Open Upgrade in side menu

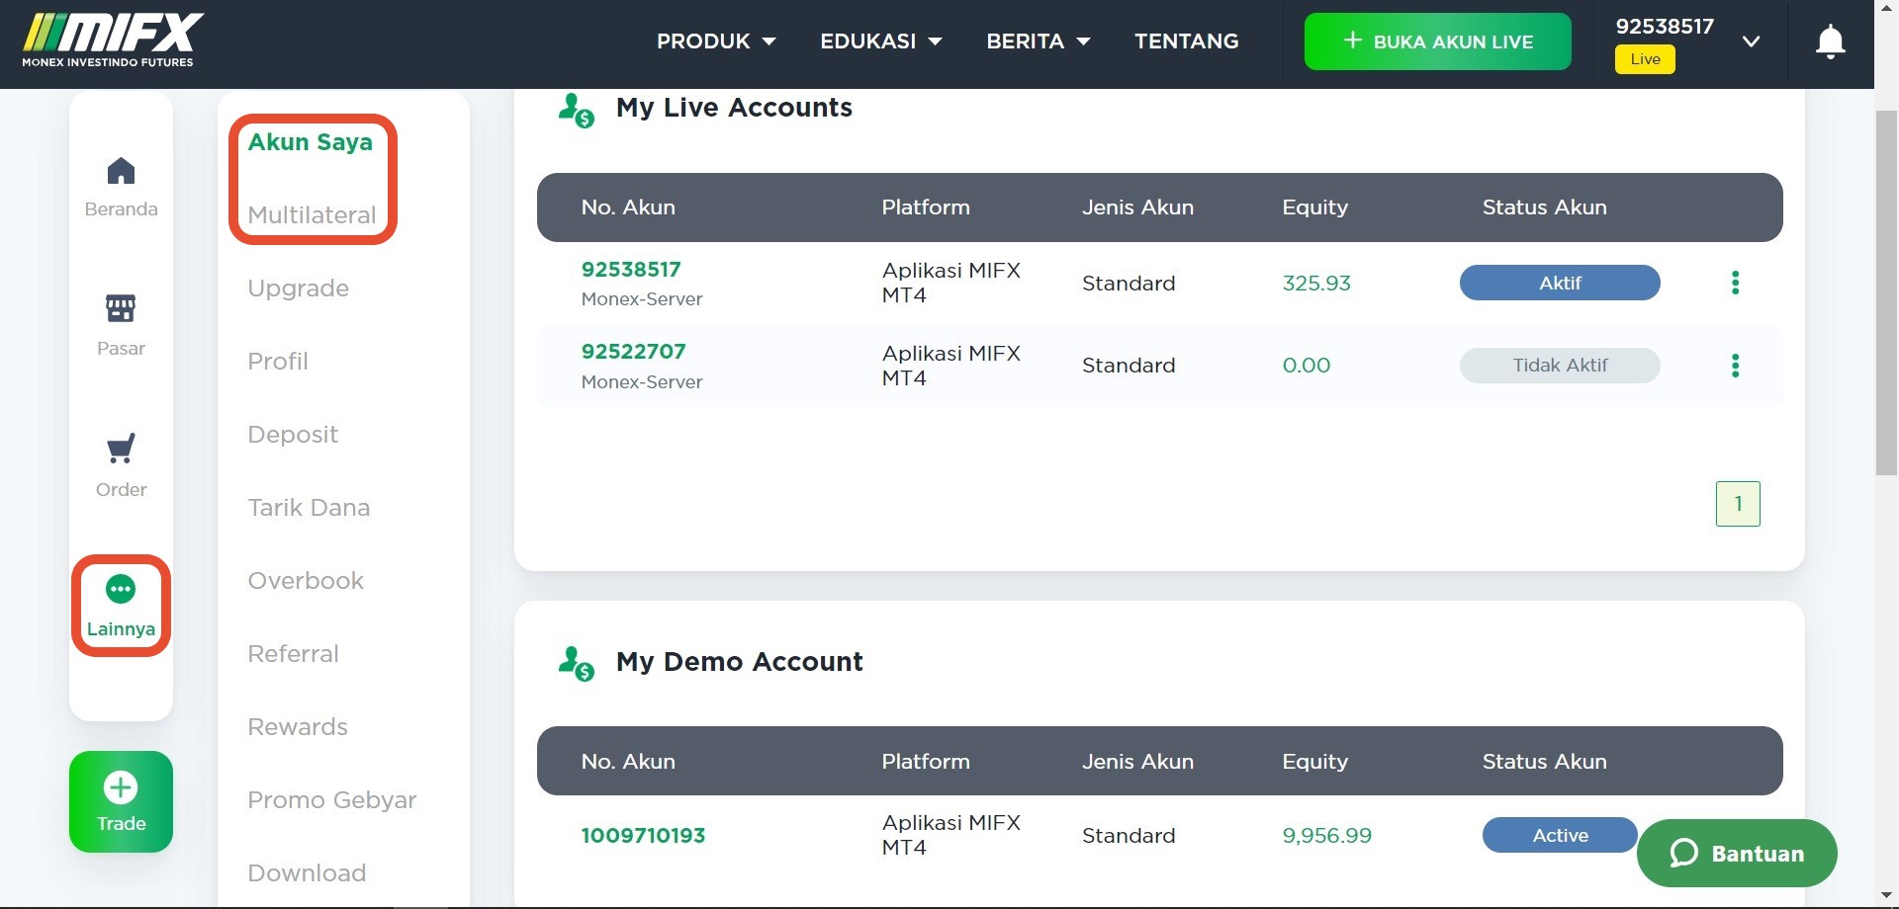click(x=299, y=289)
